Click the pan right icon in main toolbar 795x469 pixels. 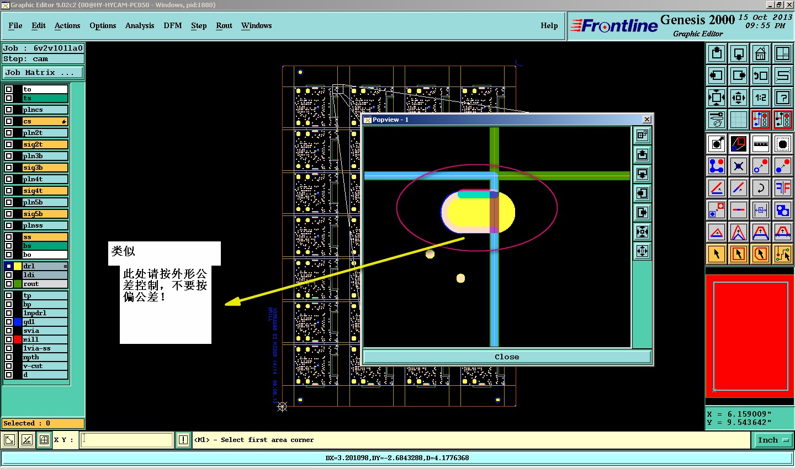(739, 76)
